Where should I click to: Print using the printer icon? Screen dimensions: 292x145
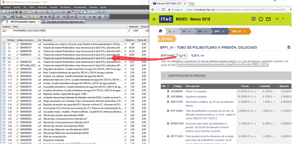pyautogui.click(x=63, y=12)
